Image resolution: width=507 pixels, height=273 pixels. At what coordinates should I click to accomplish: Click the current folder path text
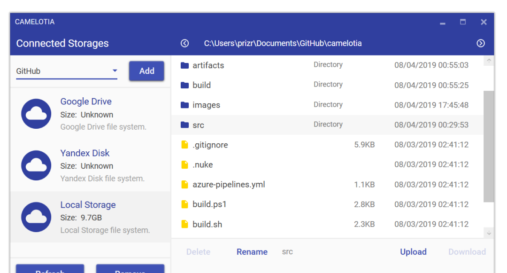click(283, 43)
